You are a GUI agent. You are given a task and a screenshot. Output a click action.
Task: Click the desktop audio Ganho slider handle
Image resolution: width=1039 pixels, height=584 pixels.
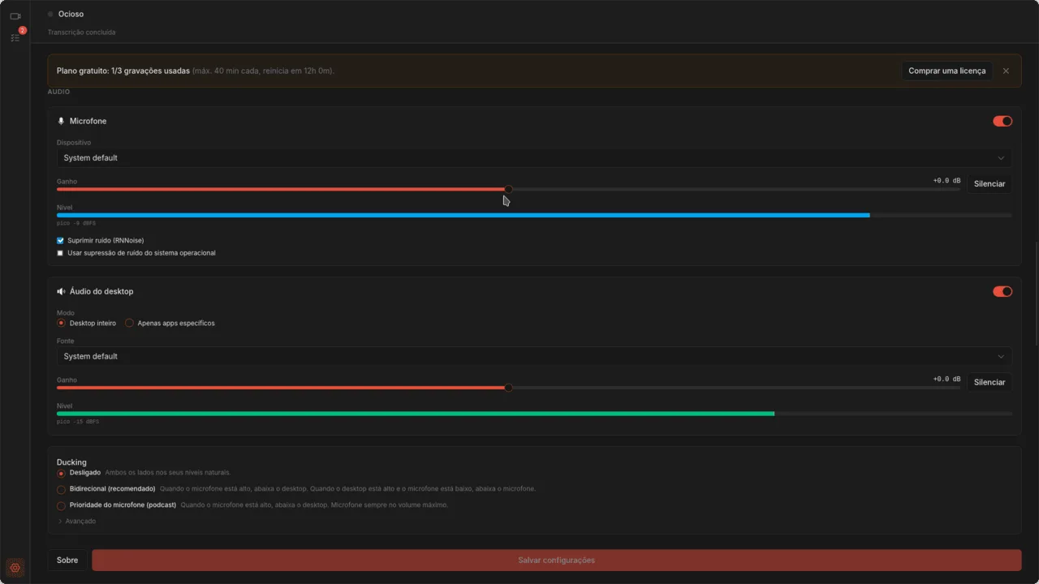click(508, 388)
